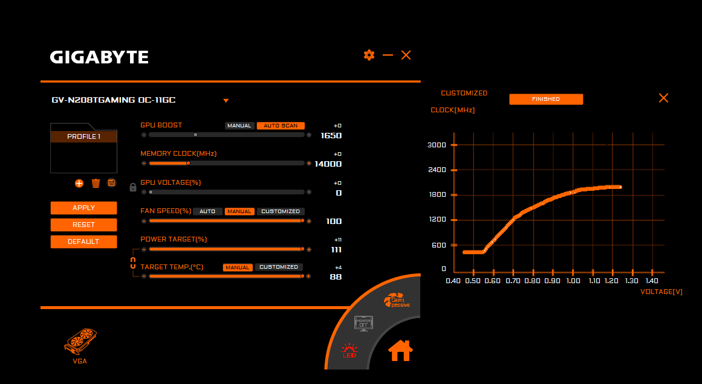Viewport: 702px width, 384px height.
Task: Click the APPLY button
Action: click(83, 208)
